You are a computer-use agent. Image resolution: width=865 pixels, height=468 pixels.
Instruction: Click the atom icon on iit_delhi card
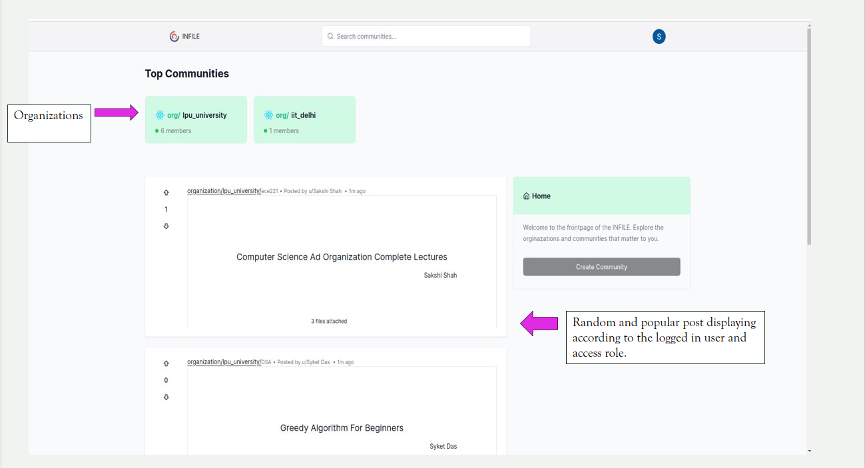[268, 115]
